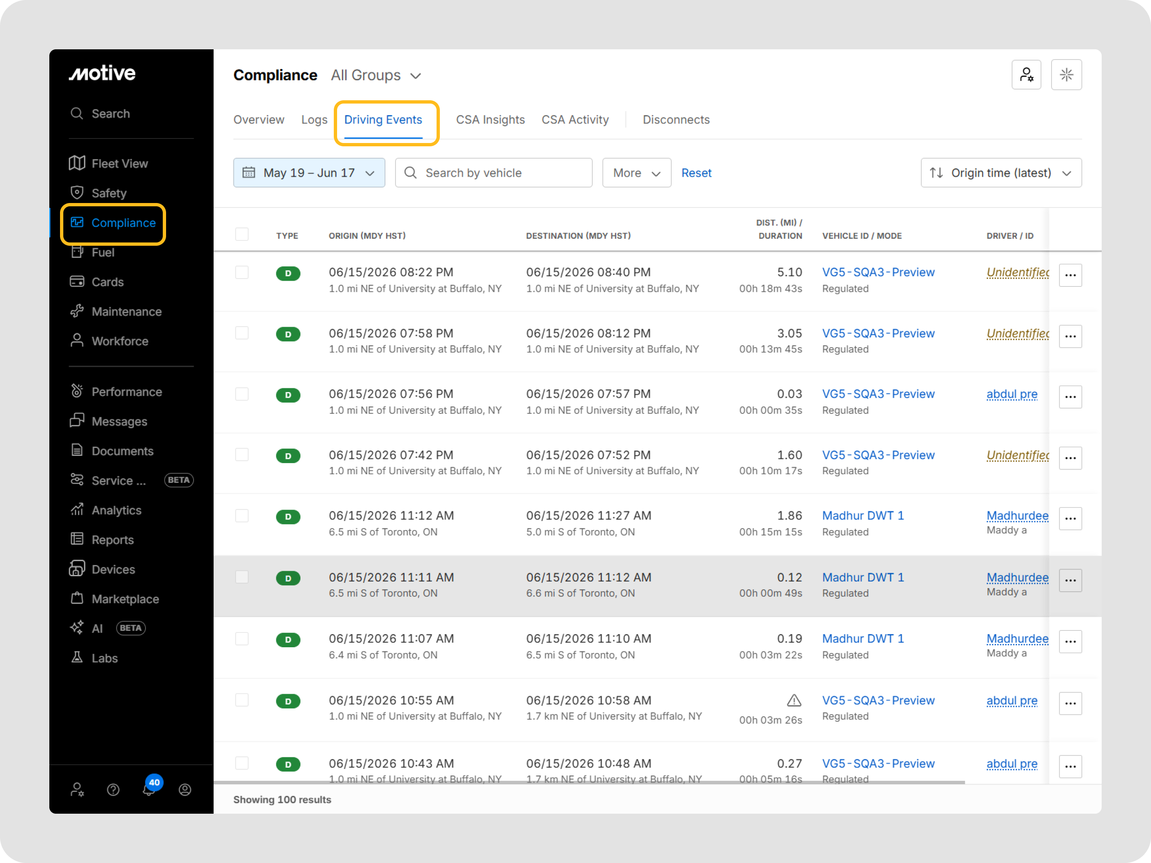Open the More filters dropdown

click(636, 173)
